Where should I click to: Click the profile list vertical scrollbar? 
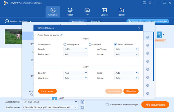click(x=153, y=56)
